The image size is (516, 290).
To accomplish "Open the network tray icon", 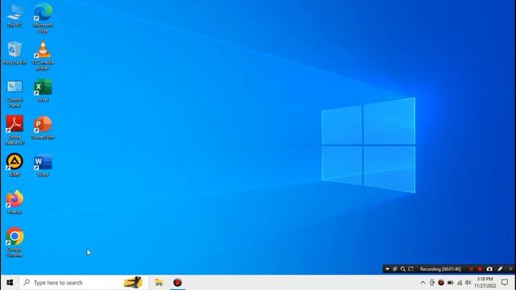I will pos(460,283).
